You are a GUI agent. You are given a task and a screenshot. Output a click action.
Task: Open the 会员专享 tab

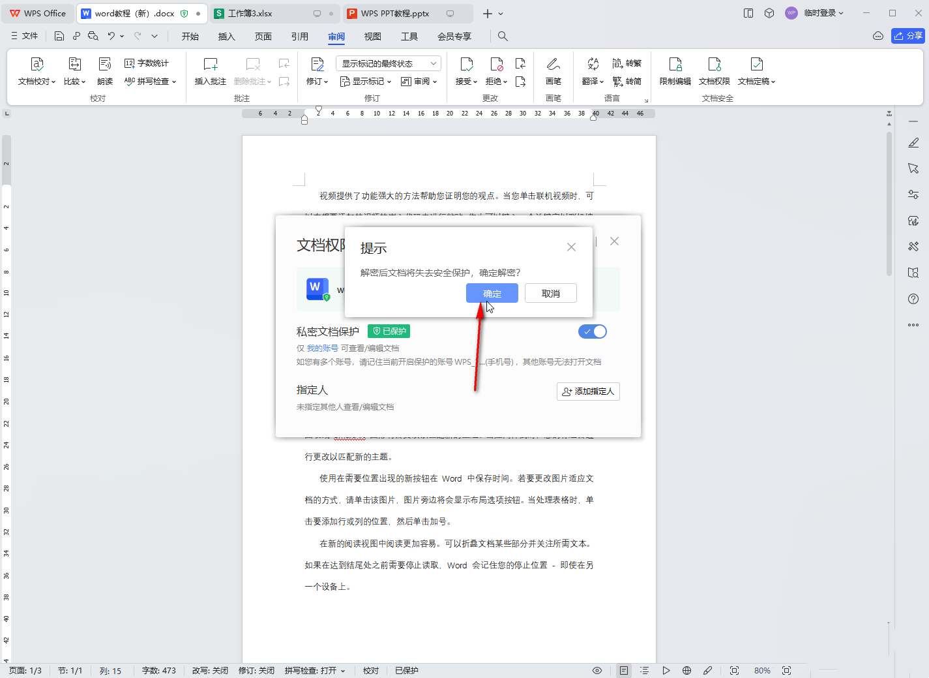454,37
